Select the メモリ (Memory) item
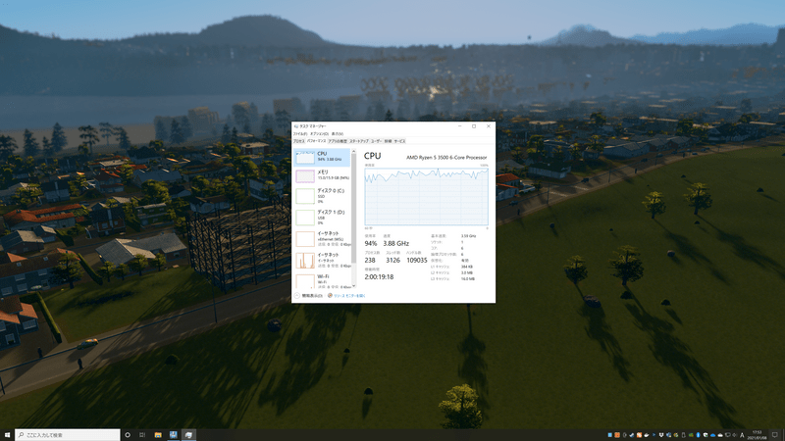 323,174
